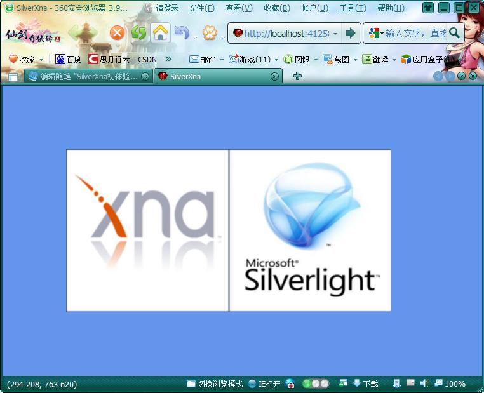Open the Baidu bookmark

[68, 59]
